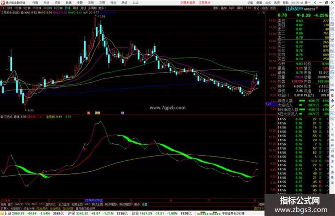Click the blue marker icon below price chart
This screenshot has height=216, width=335.
tap(122, 113)
